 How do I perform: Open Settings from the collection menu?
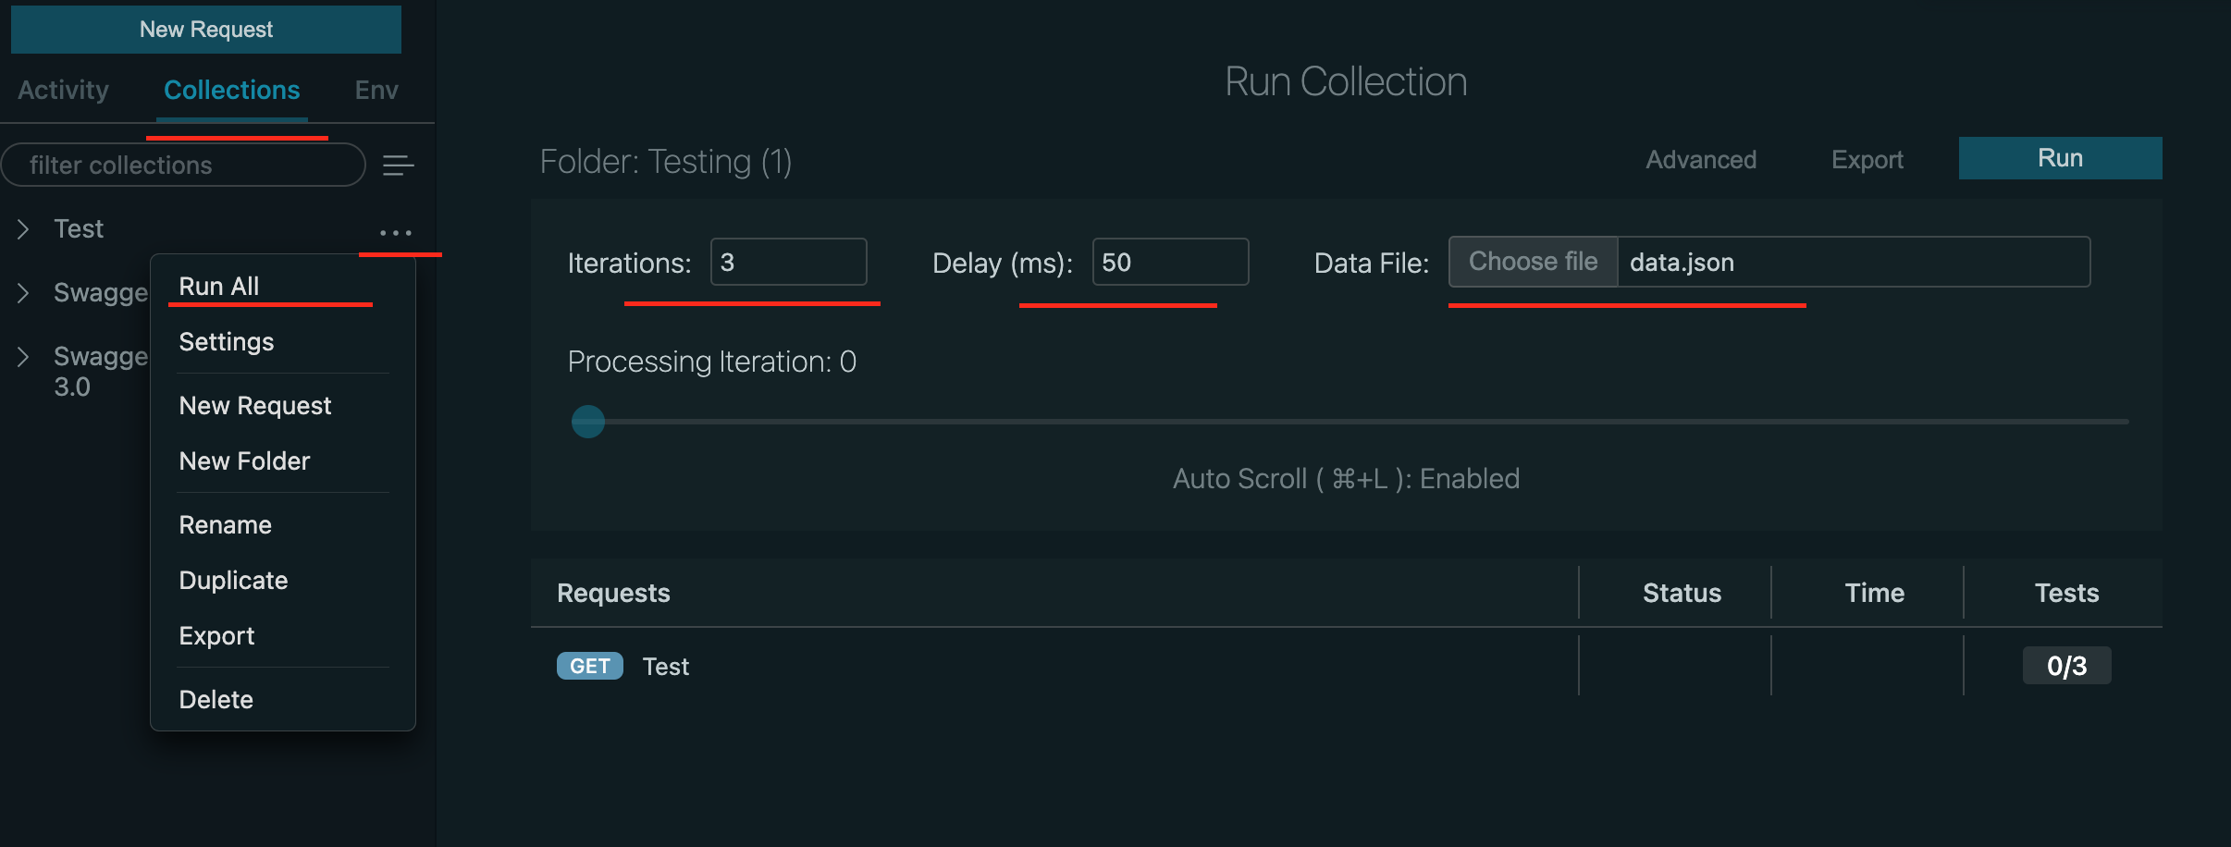pos(227,341)
